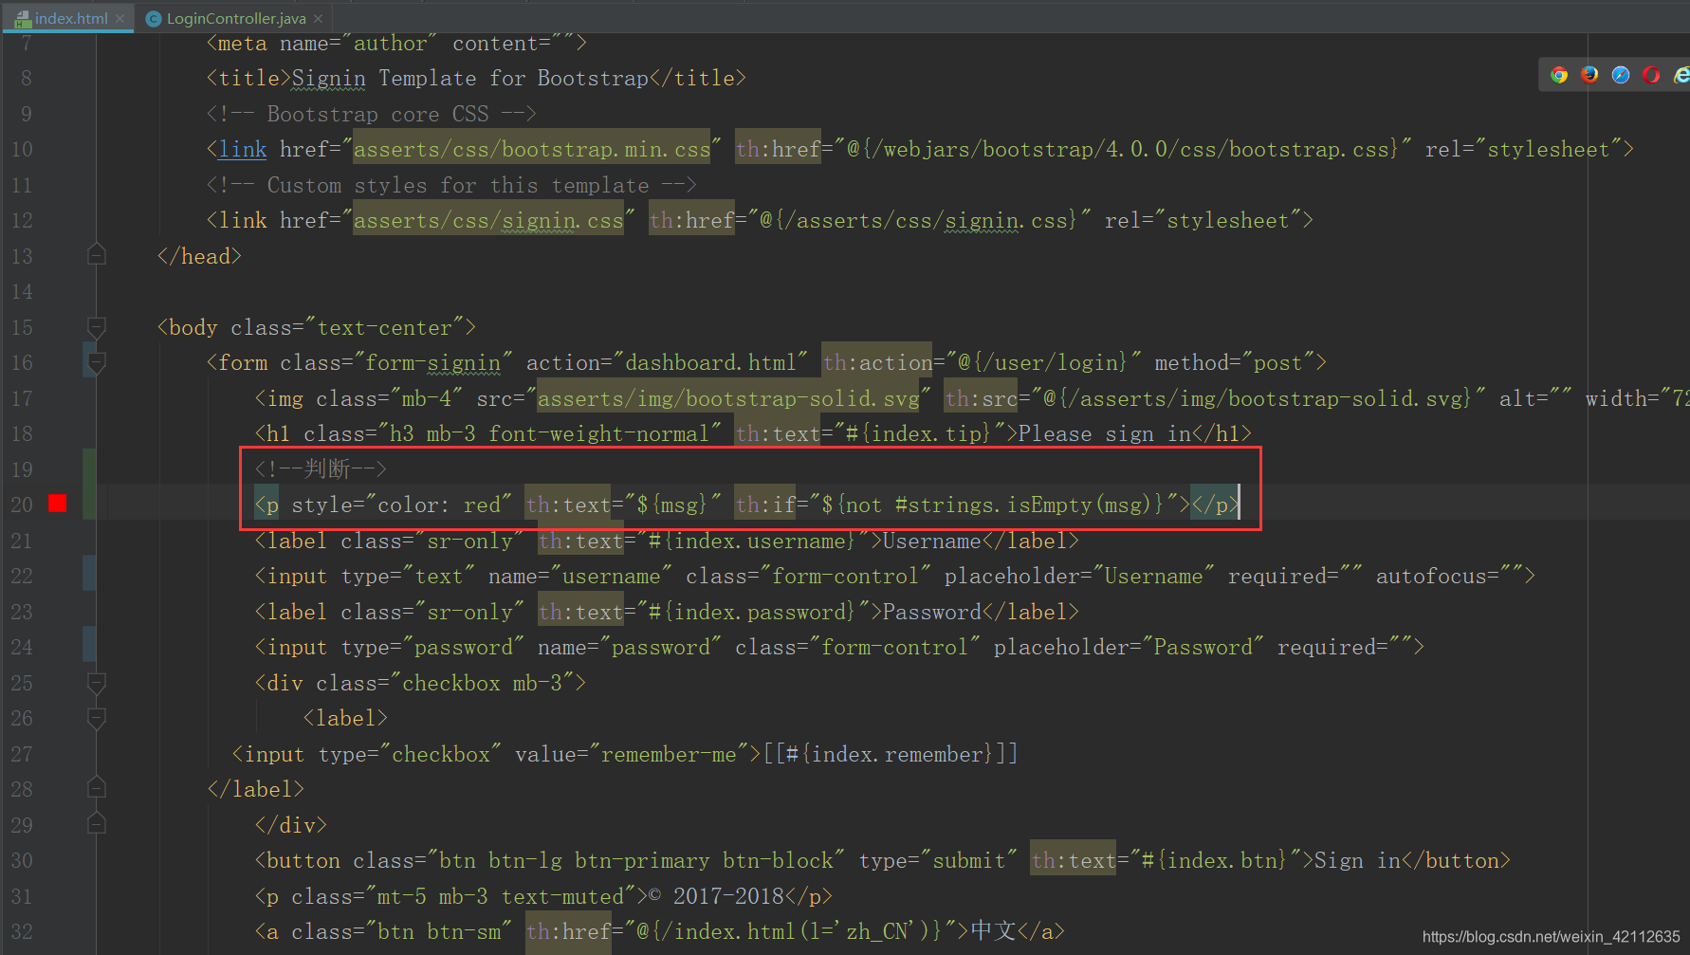Collapse the form tag fold at line 16
The width and height of the screenshot is (1690, 955).
96,362
